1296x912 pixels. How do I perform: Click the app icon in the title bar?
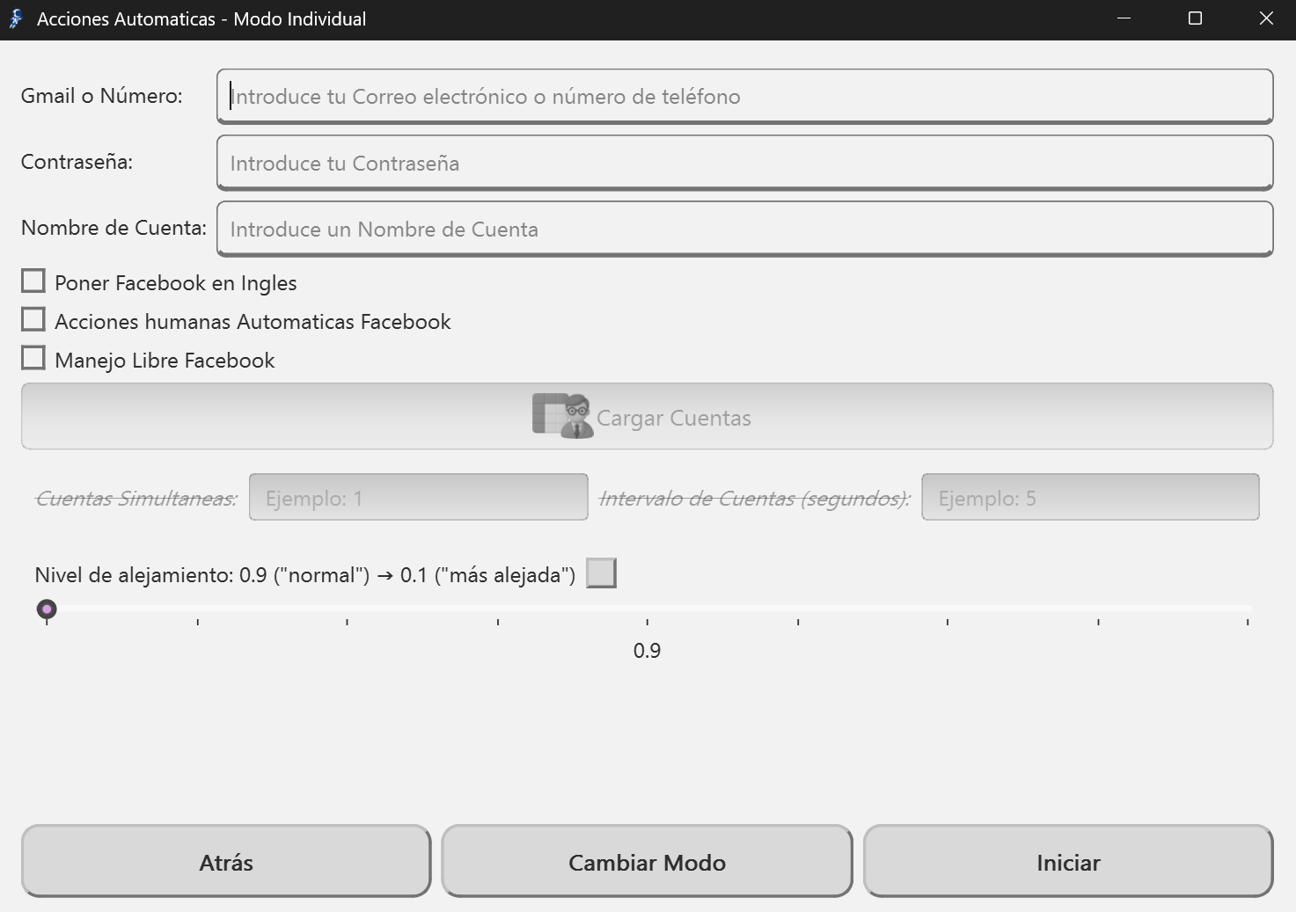click(16, 19)
